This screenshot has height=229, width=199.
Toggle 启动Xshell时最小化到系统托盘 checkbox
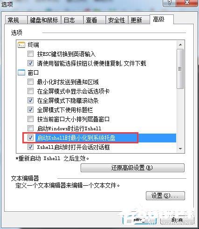pos(30,138)
